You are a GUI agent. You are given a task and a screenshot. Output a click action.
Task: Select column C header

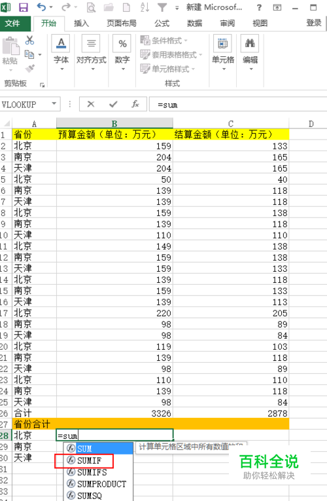pos(231,124)
